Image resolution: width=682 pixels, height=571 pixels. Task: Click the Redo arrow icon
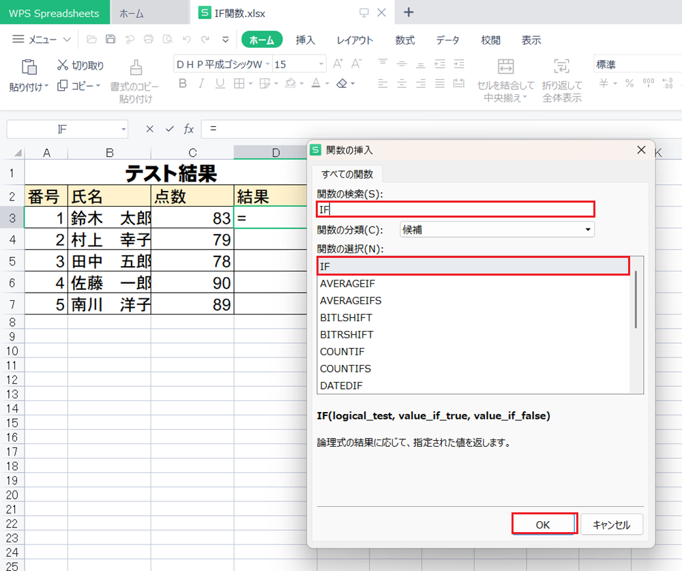coord(205,40)
